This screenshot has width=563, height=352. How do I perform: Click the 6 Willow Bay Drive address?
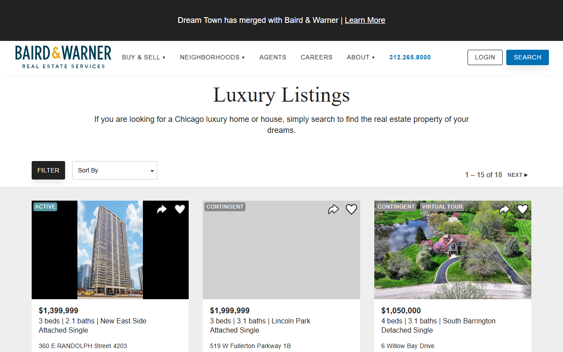pyautogui.click(x=408, y=346)
